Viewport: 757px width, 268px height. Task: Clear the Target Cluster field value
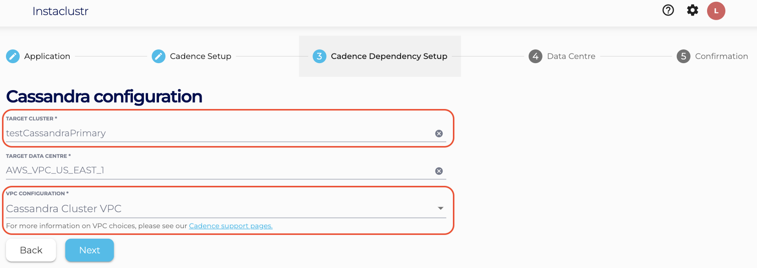pyautogui.click(x=439, y=134)
